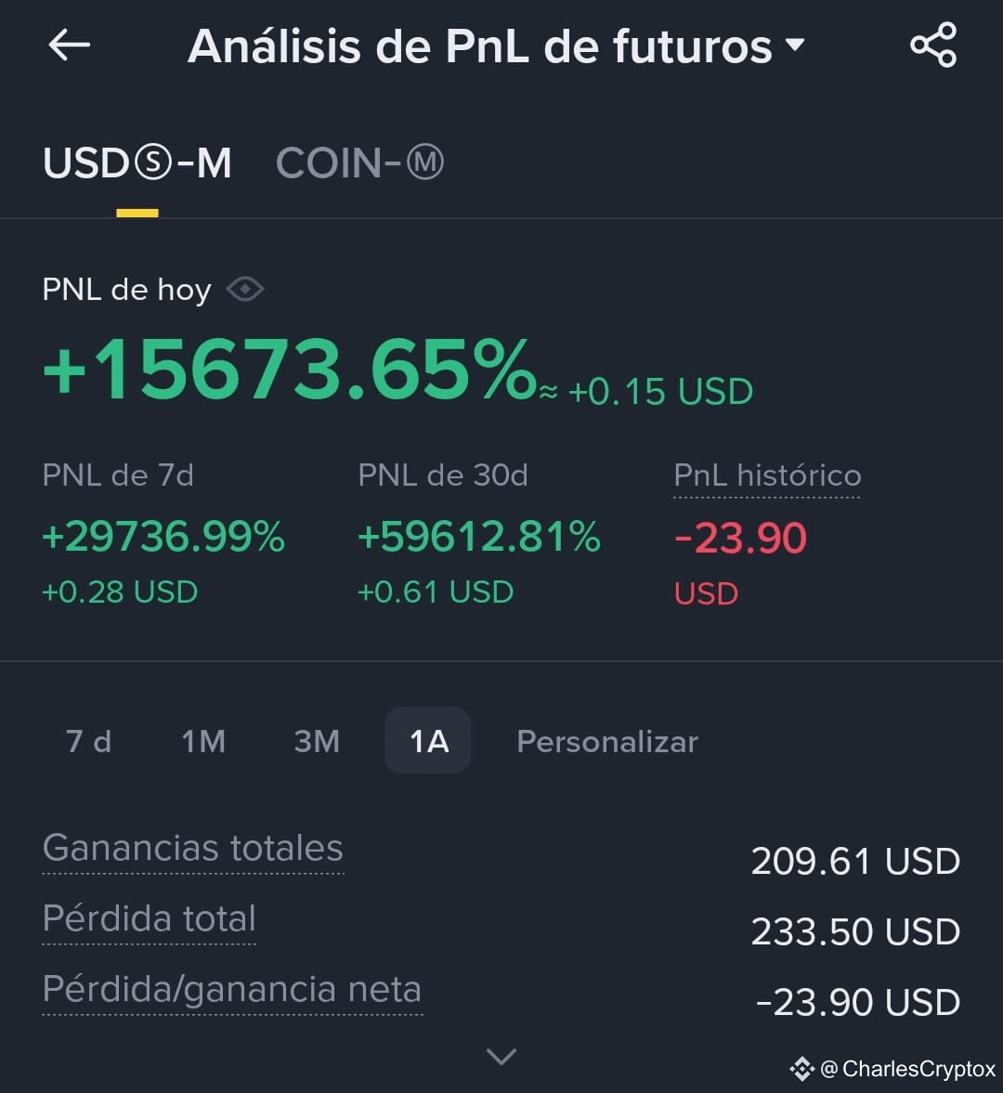Switch to the USDⓈ-M tab
Screen dimensions: 1003x1093
tap(137, 163)
